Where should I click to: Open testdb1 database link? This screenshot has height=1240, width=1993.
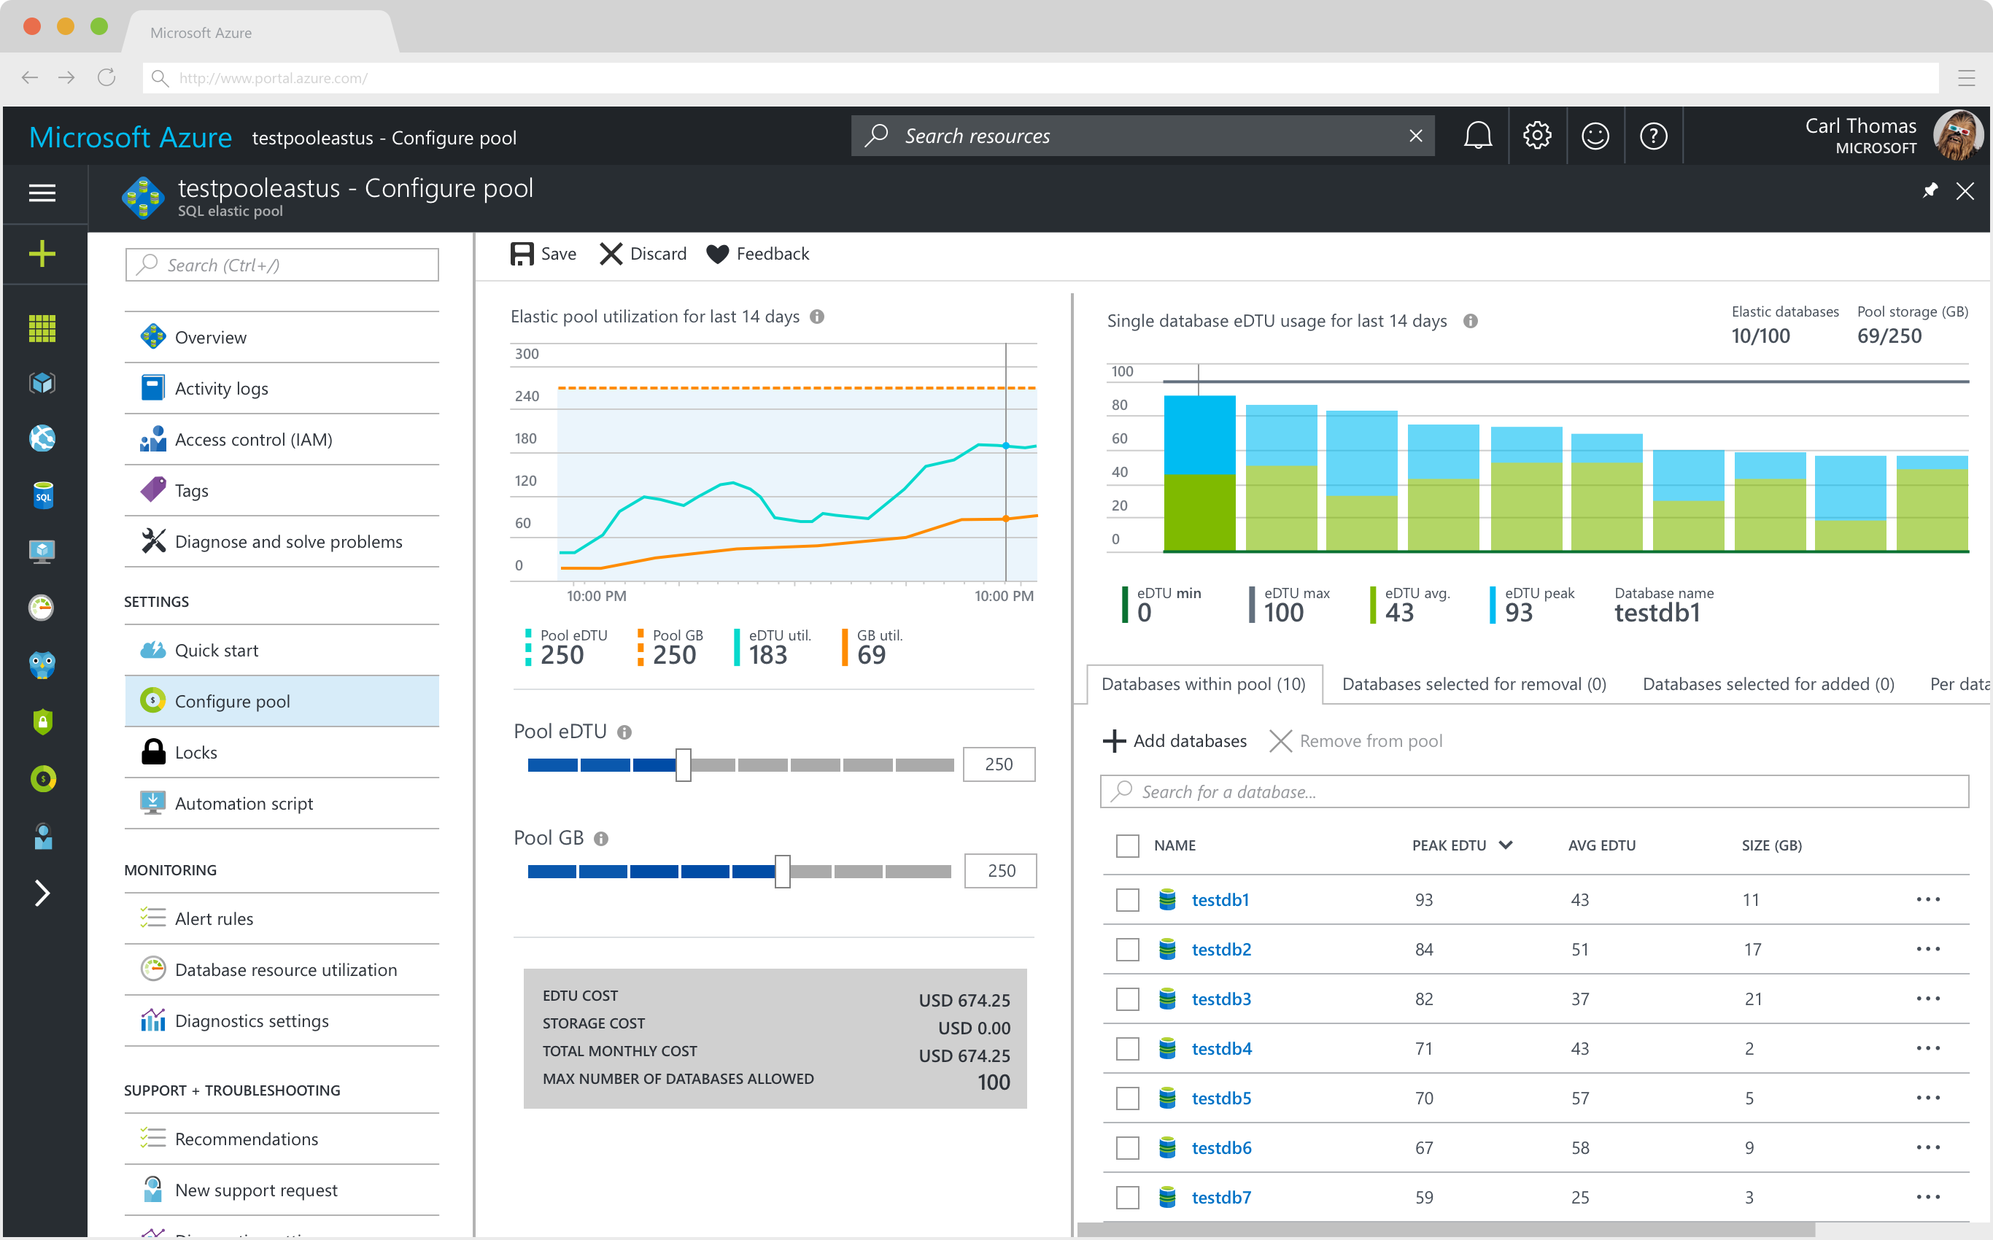click(x=1220, y=899)
